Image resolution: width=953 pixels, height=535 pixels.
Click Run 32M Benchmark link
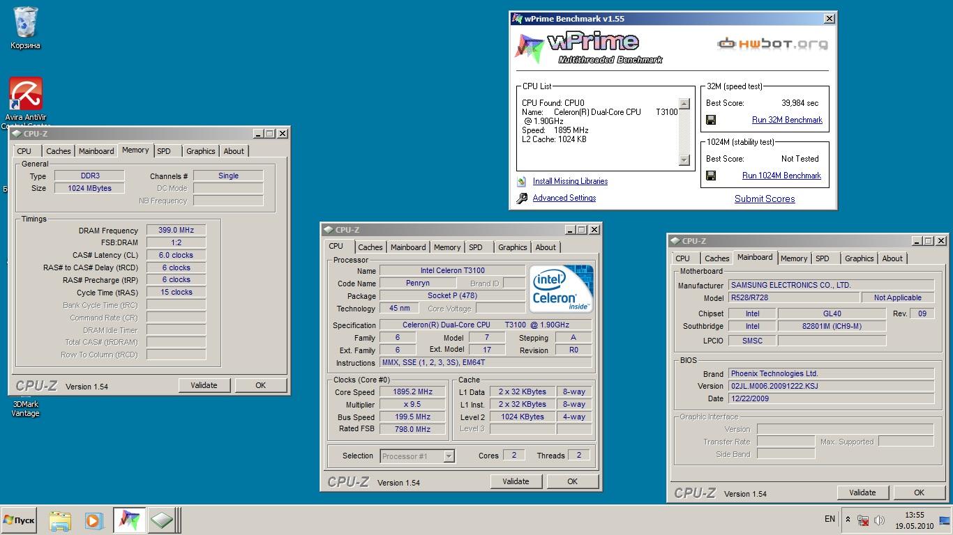787,120
